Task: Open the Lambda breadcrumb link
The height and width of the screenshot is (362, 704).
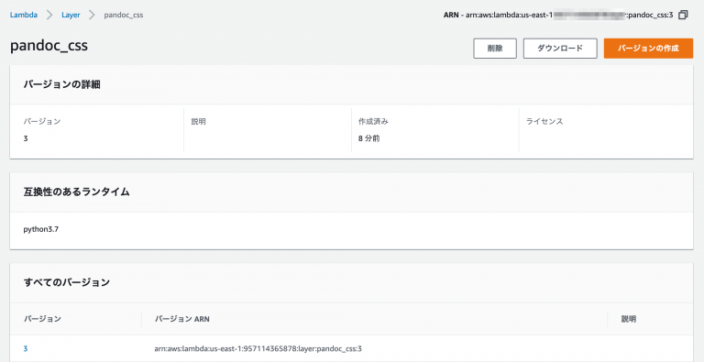Action: click(24, 15)
